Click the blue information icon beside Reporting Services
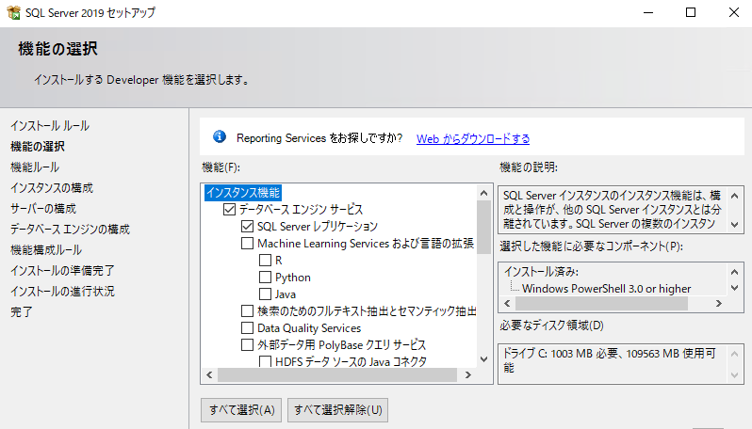 (220, 137)
